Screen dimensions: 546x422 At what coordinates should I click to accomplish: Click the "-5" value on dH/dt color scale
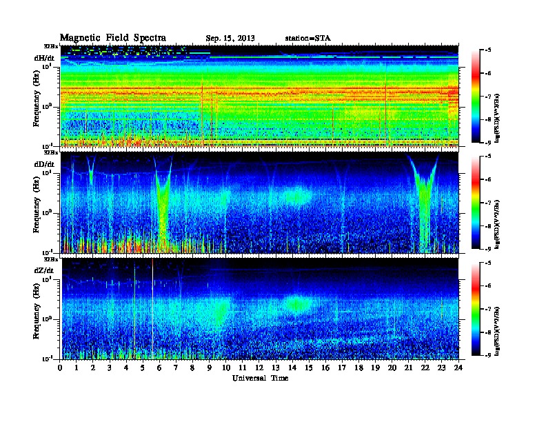click(488, 50)
